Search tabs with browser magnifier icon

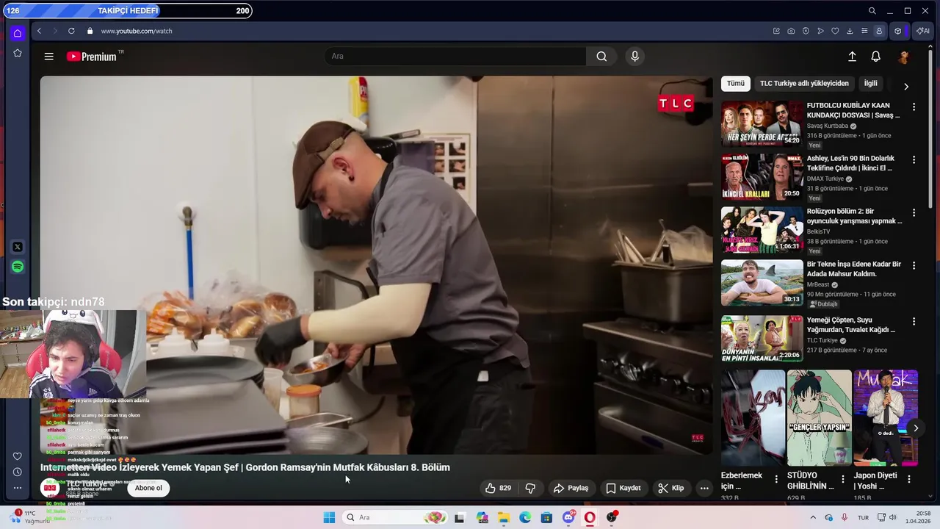tap(872, 11)
